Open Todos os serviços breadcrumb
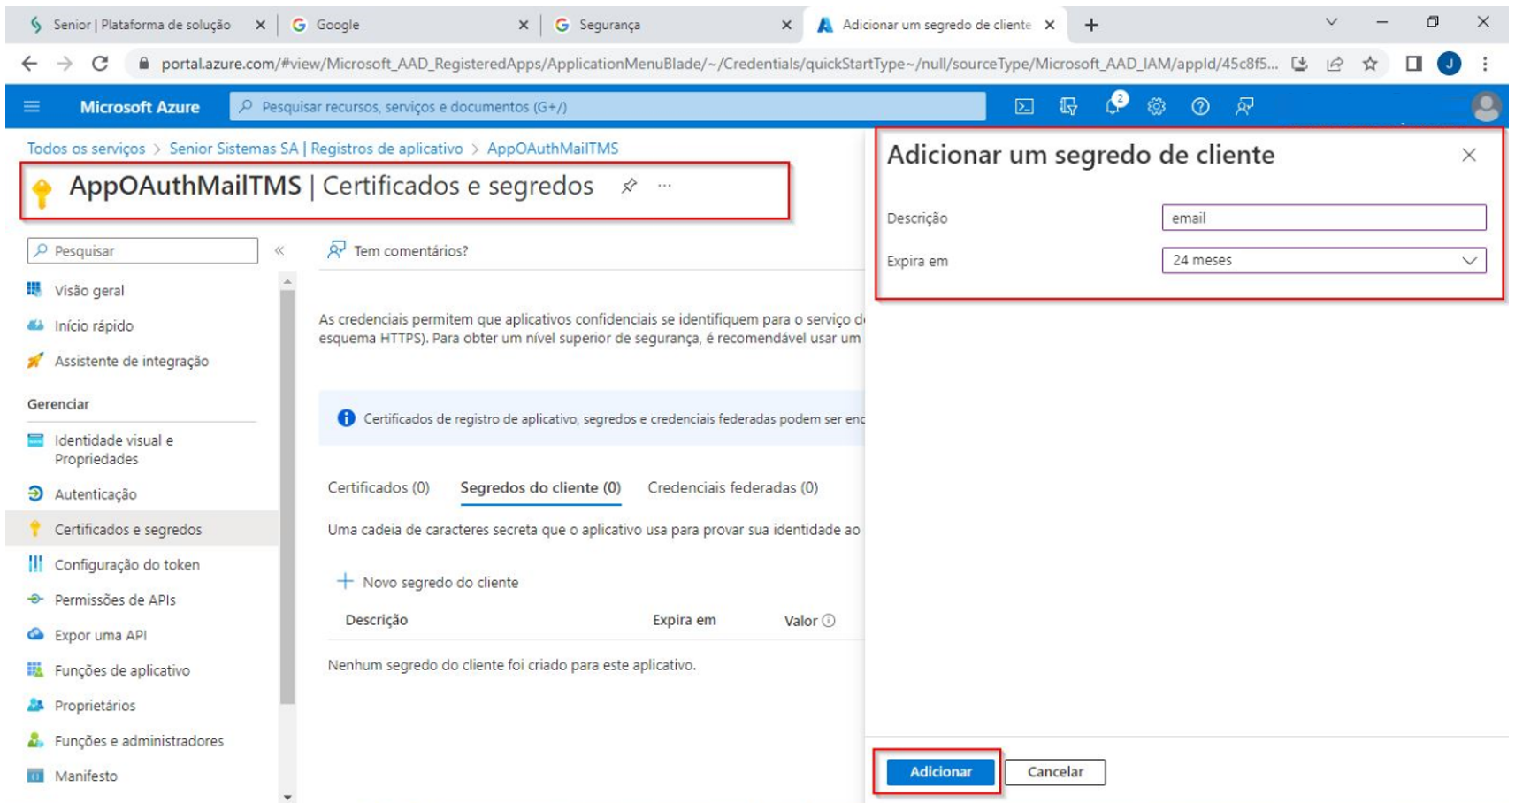 click(86, 149)
